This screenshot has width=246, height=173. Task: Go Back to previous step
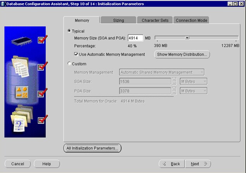[172, 164]
